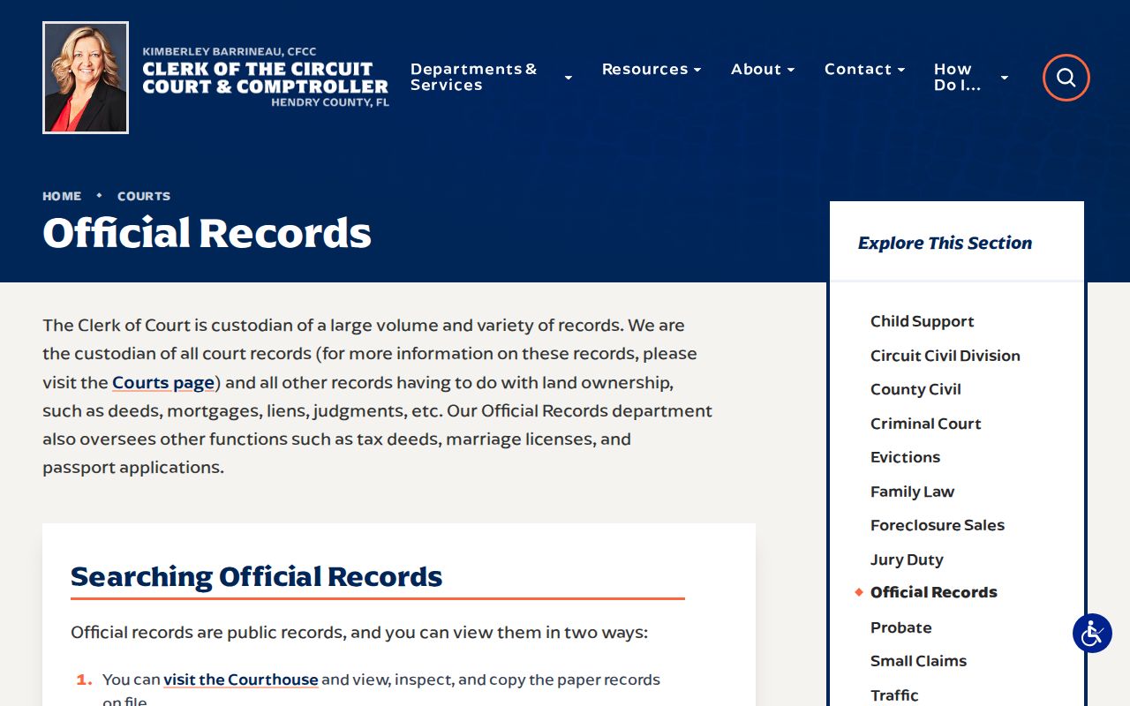Click the Official Records page title
Image resolution: width=1130 pixels, height=706 pixels.
[x=207, y=233]
